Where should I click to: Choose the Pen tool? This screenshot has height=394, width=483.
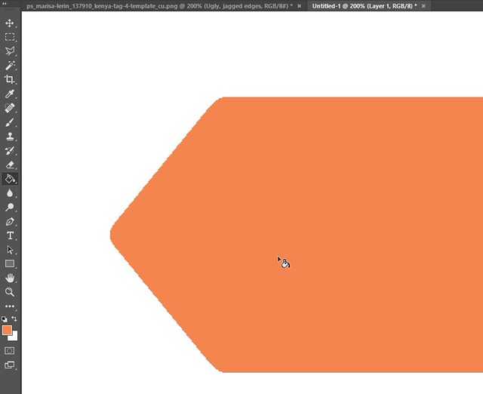(10, 222)
